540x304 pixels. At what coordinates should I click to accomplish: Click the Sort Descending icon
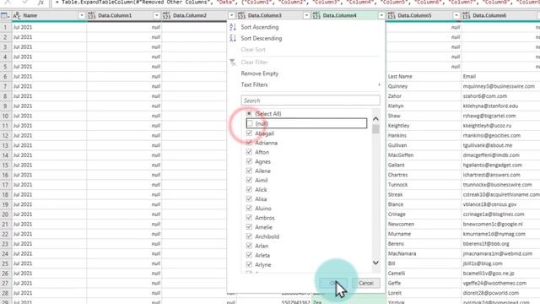233,38
